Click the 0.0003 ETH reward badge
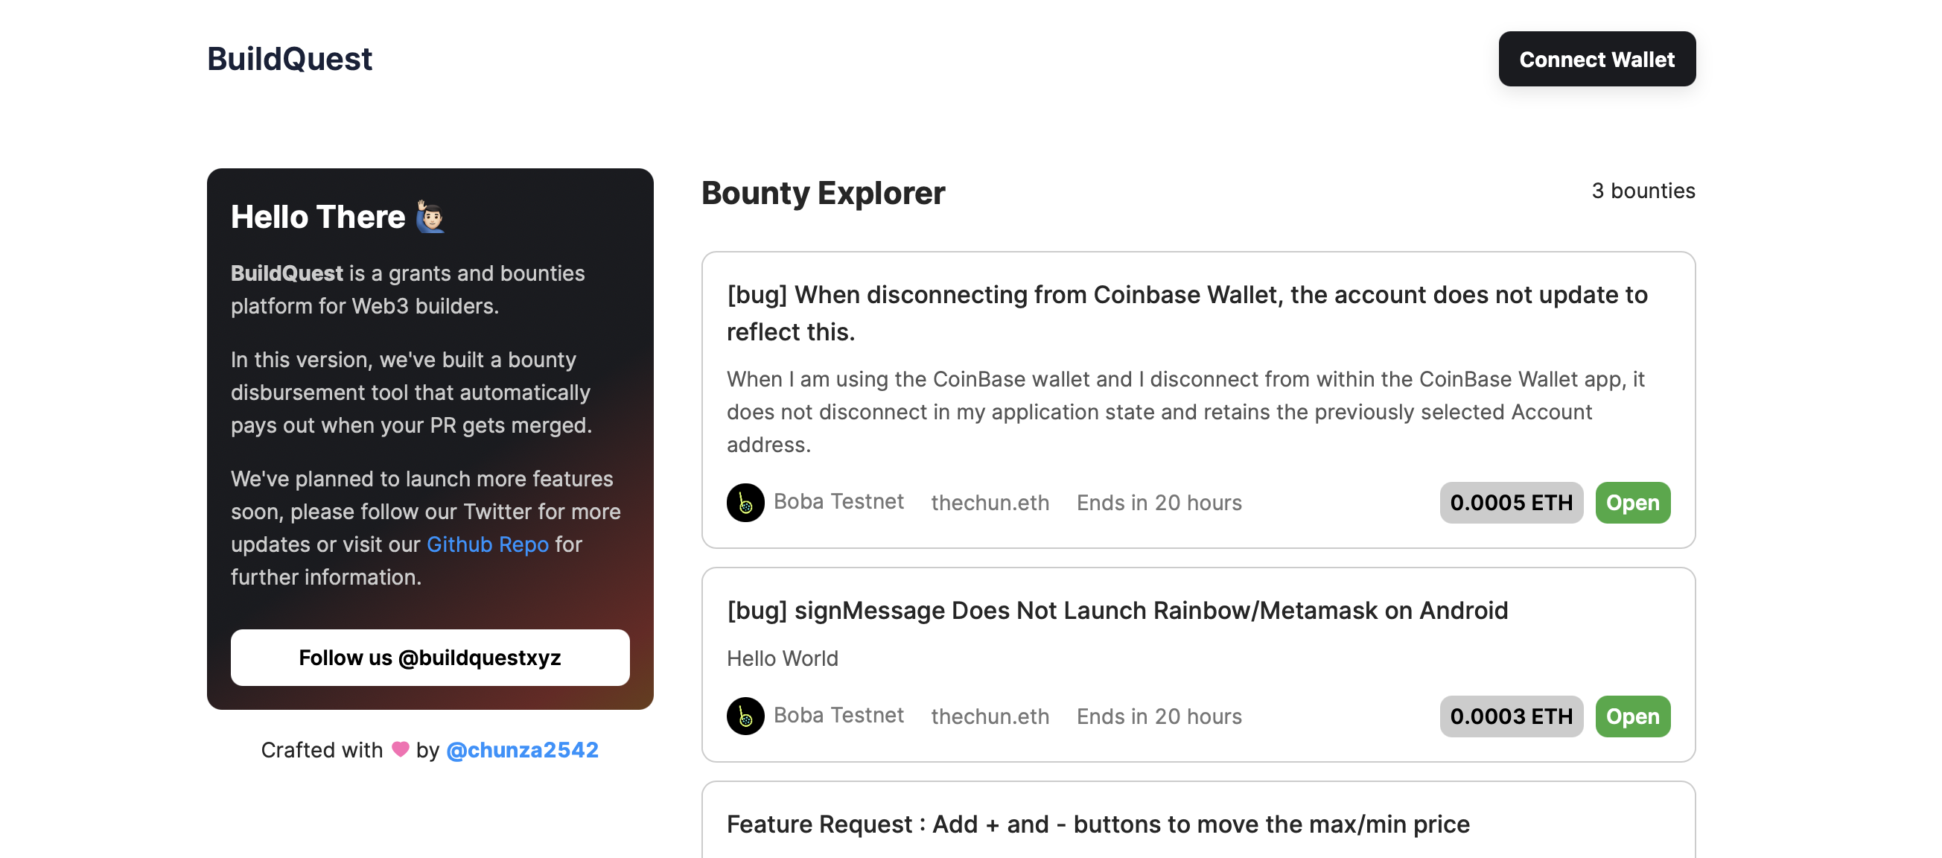1942x858 pixels. 1510,716
